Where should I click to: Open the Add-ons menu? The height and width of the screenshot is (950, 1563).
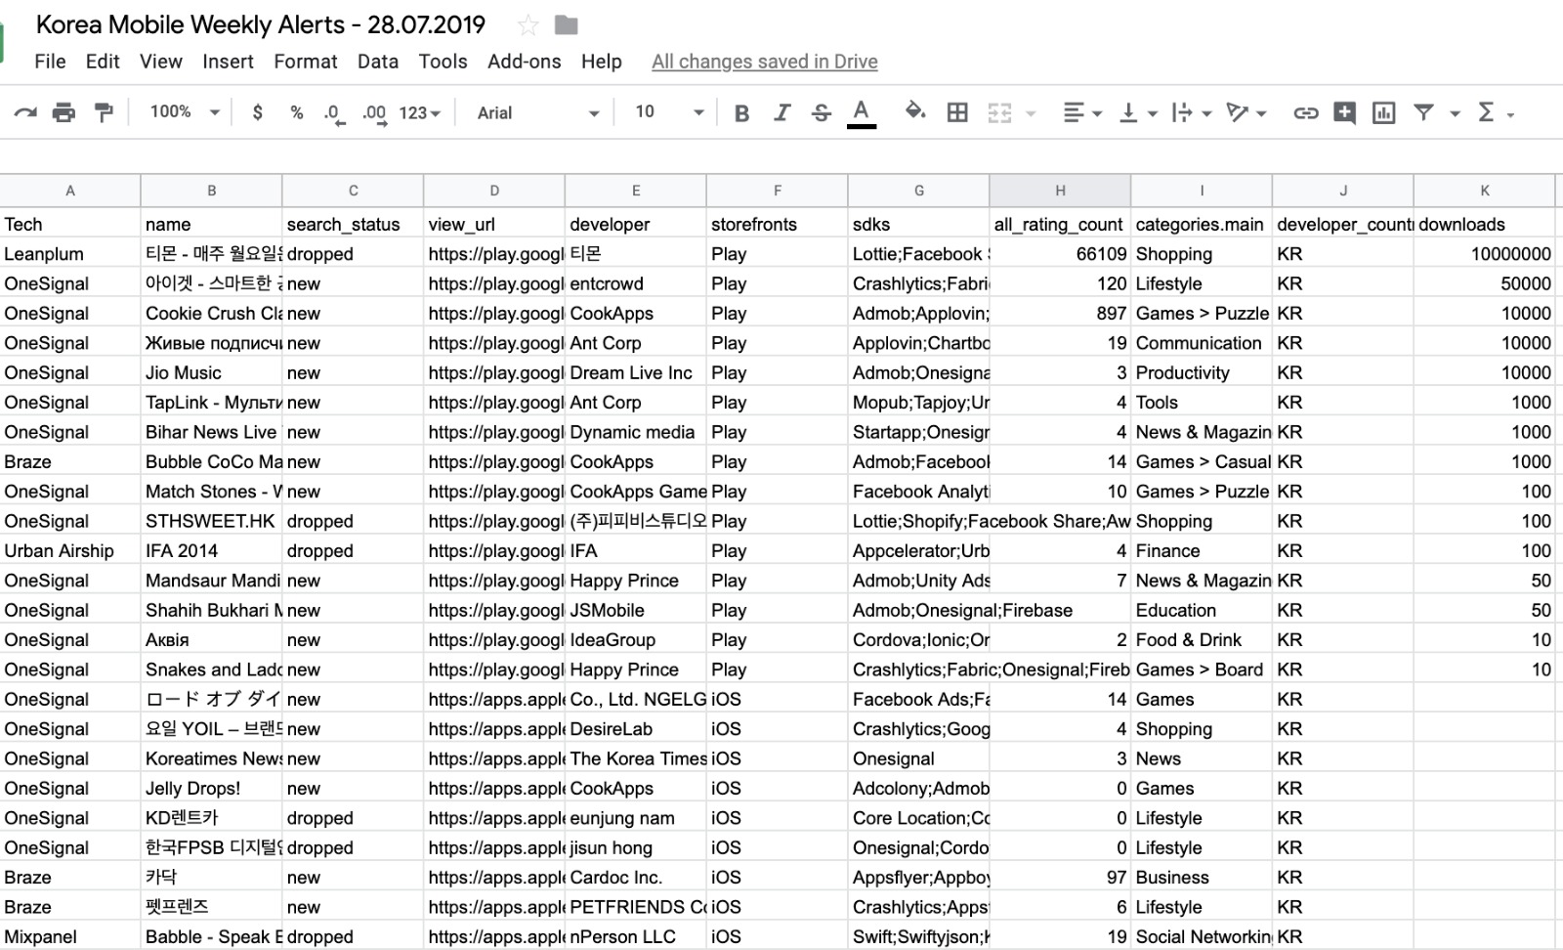524,62
